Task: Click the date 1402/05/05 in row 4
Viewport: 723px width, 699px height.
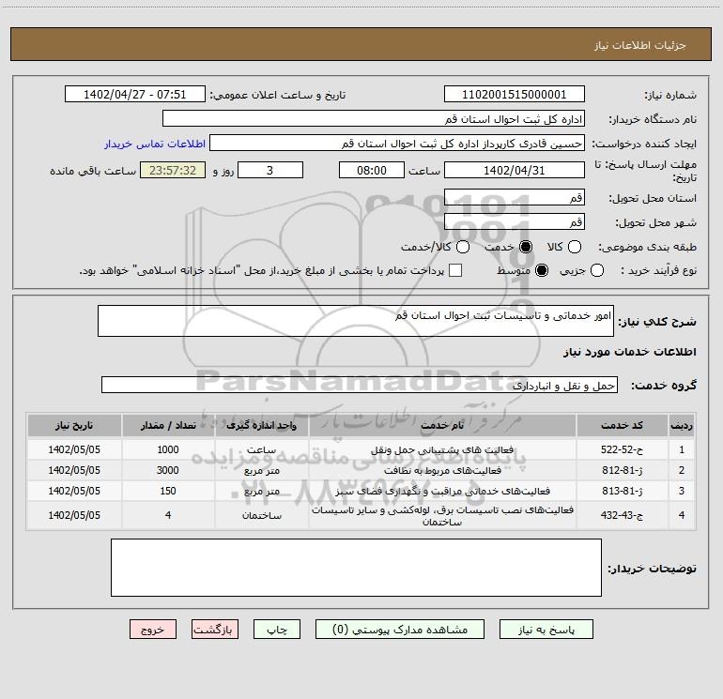Action: click(x=74, y=515)
